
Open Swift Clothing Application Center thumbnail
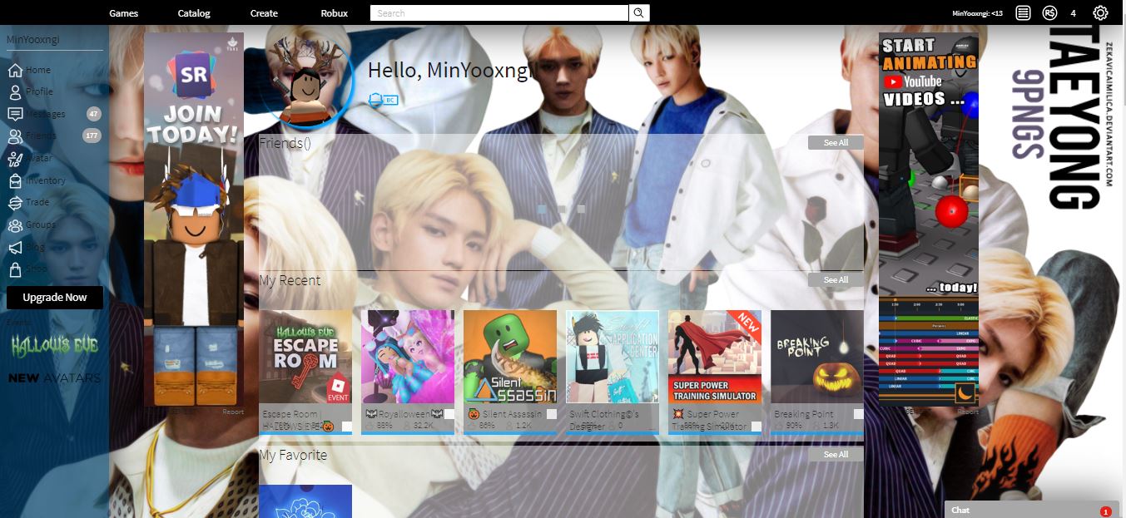coord(613,357)
